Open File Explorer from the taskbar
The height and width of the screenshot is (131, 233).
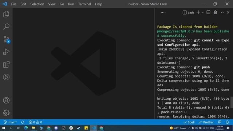click(x=33, y=128)
